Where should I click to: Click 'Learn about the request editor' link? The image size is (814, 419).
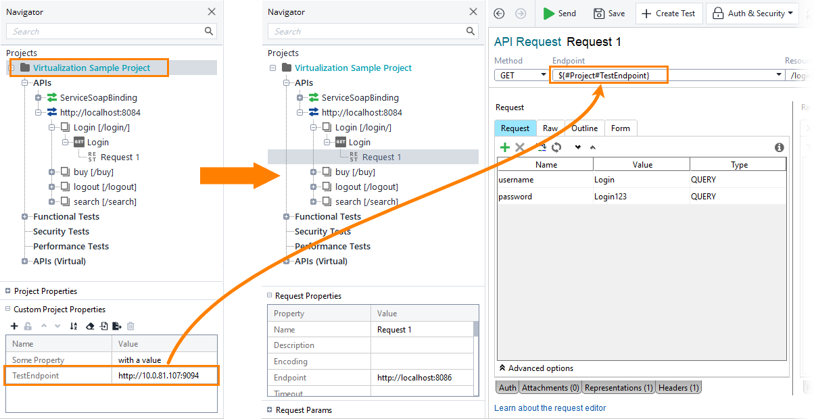(550, 409)
